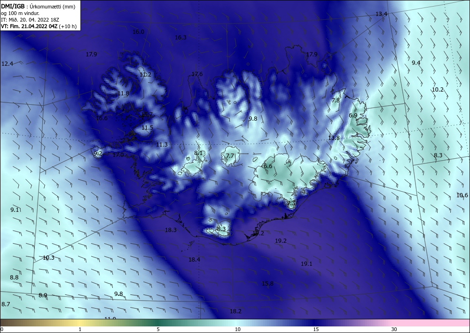470x333 pixels.
Task: Click the value 11.2 in the Westfjords
Action: tap(145, 75)
